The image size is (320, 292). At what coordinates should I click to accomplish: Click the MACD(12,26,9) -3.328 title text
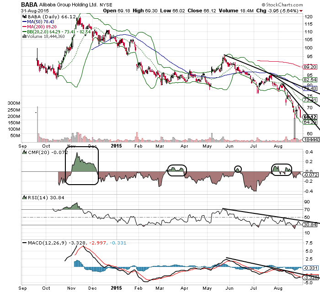click(57, 243)
